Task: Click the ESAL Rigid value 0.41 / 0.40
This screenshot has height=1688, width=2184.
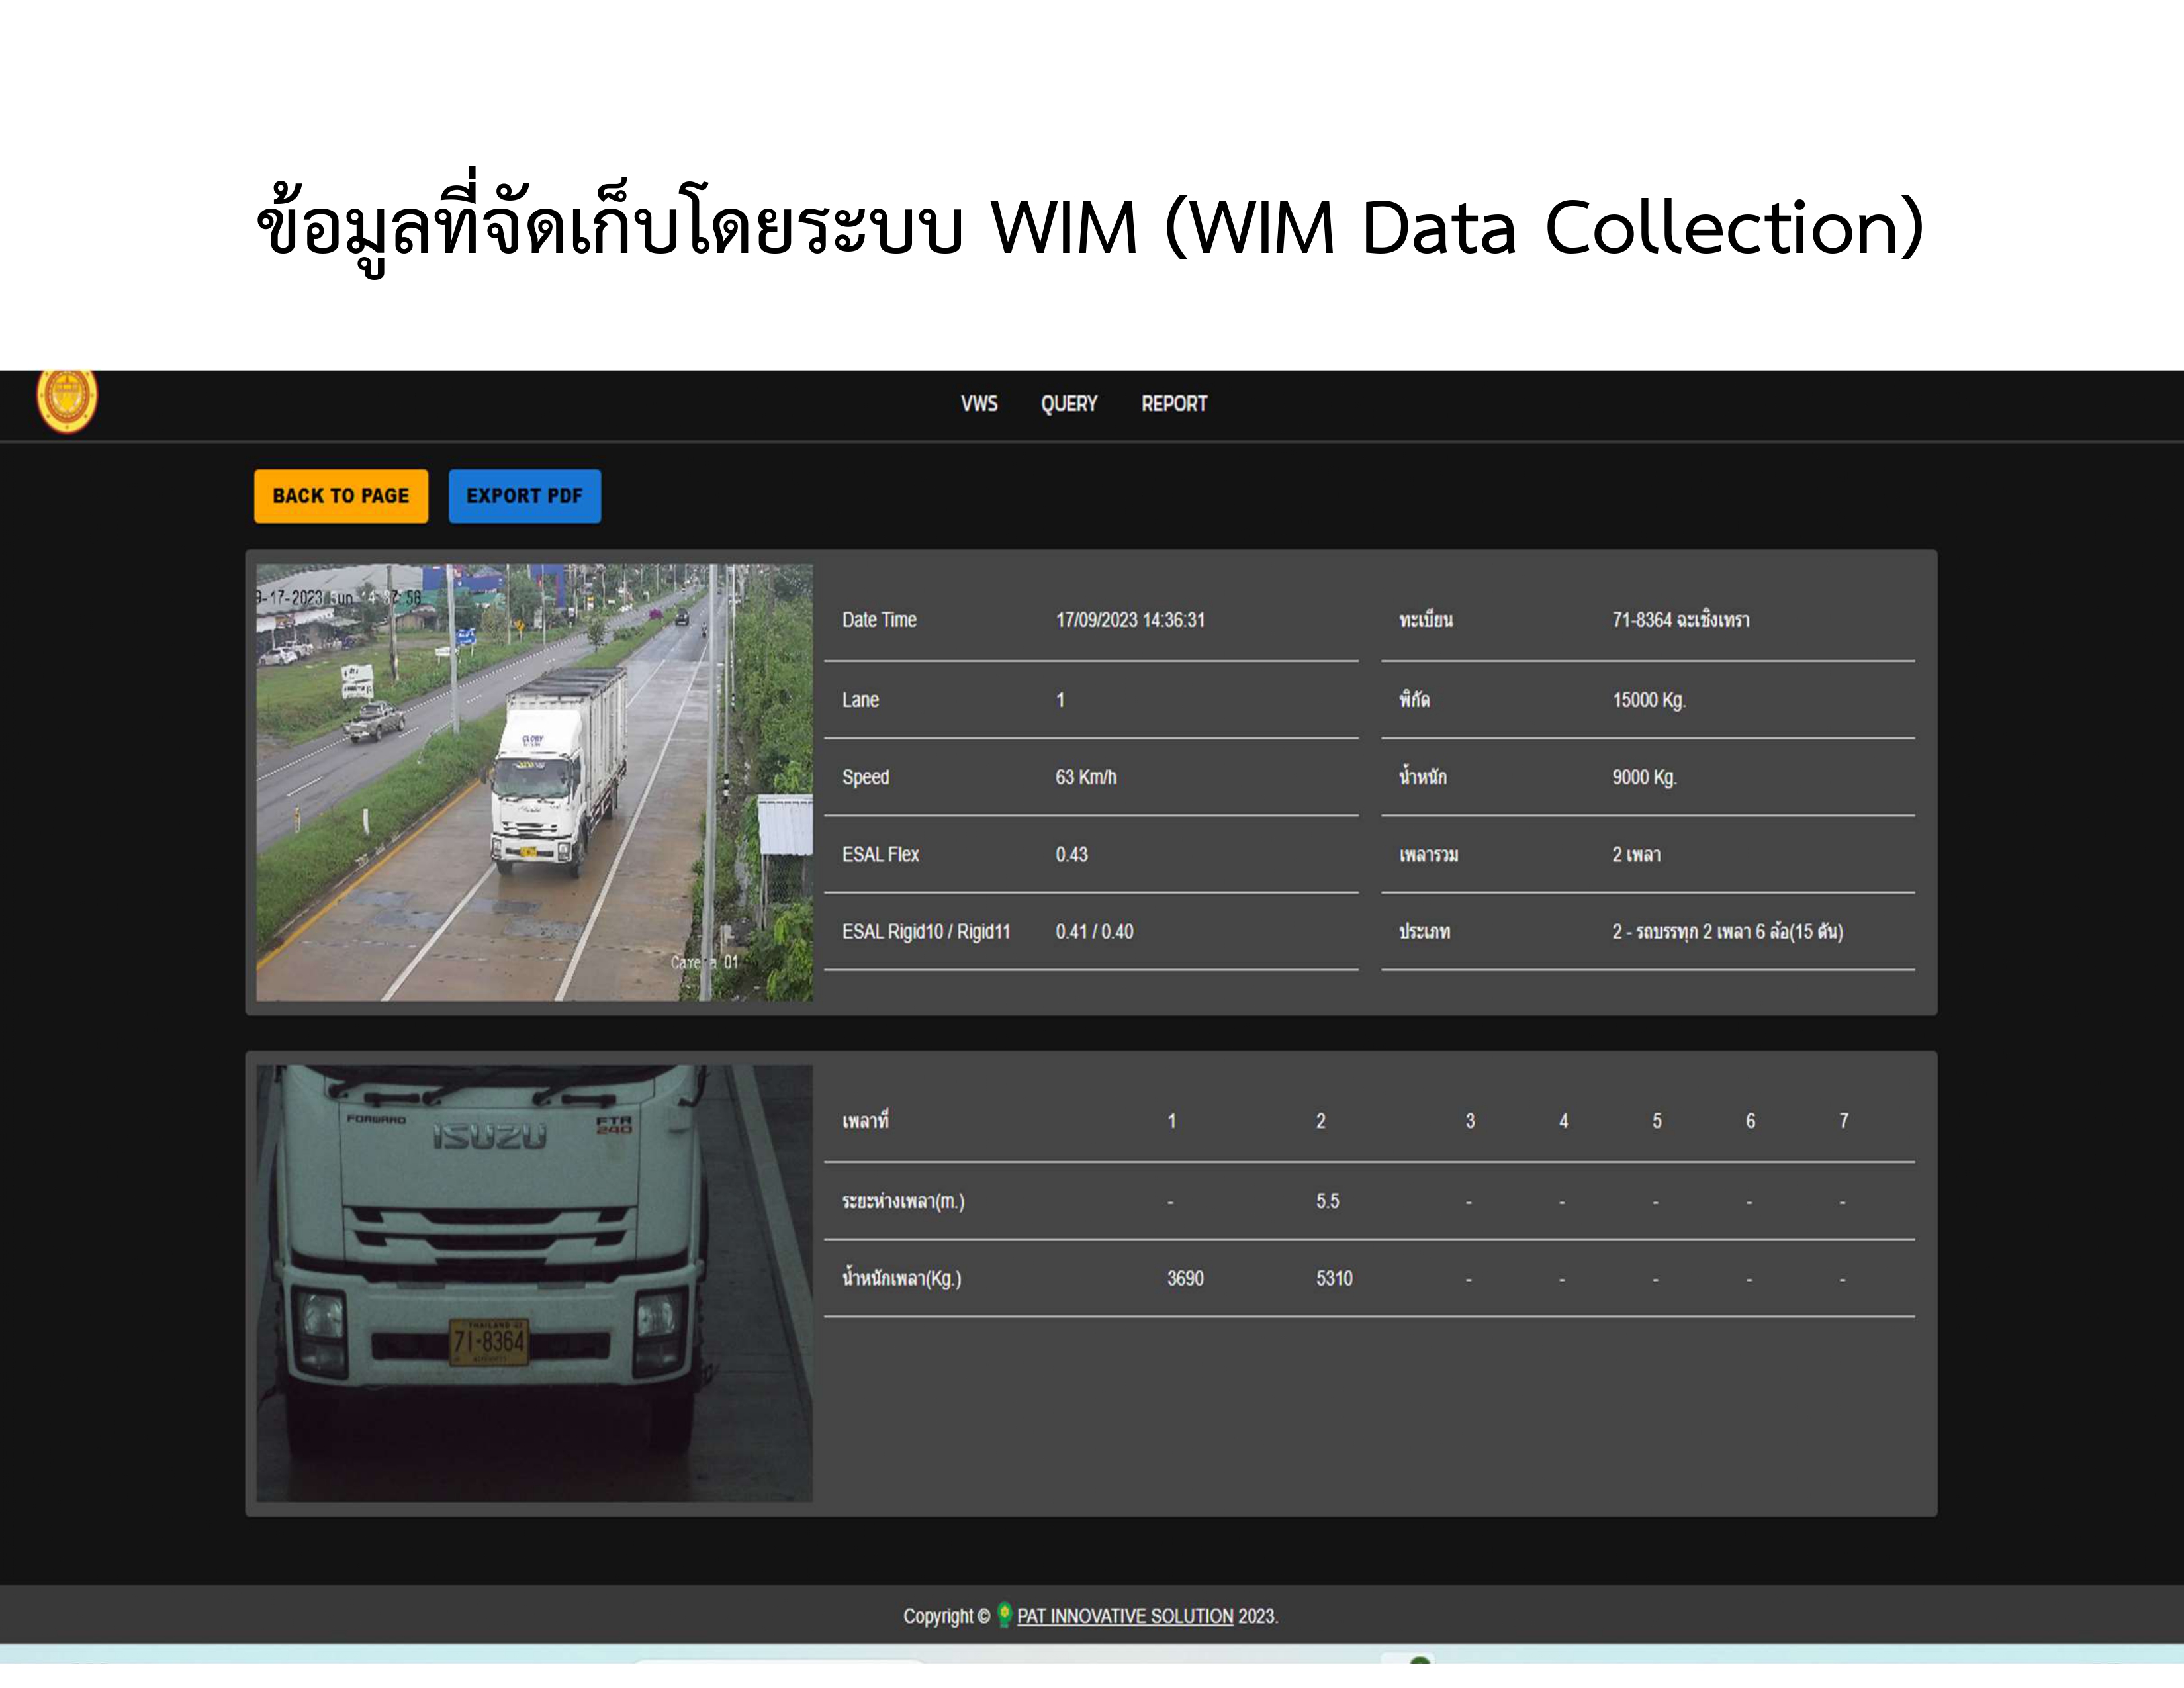Action: pos(1094,932)
